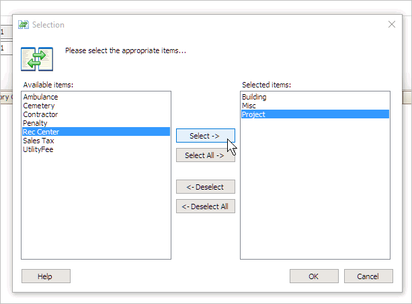Confirm selection with OK
This screenshot has width=412, height=304.
click(314, 276)
